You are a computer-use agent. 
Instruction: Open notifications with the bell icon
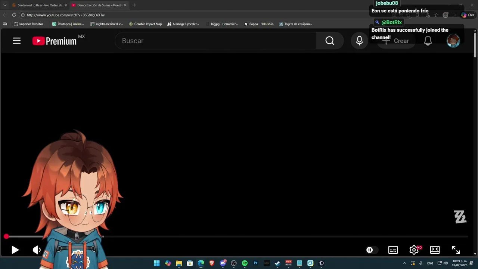[428, 41]
